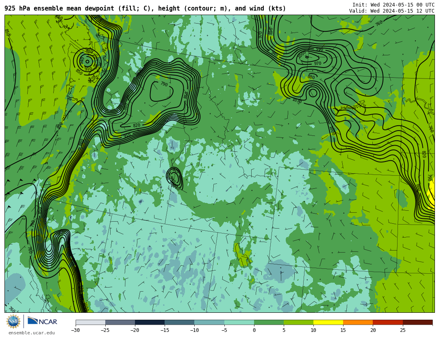Click the -30 colorbar tick label
The width and height of the screenshot is (439, 338).
point(75,330)
